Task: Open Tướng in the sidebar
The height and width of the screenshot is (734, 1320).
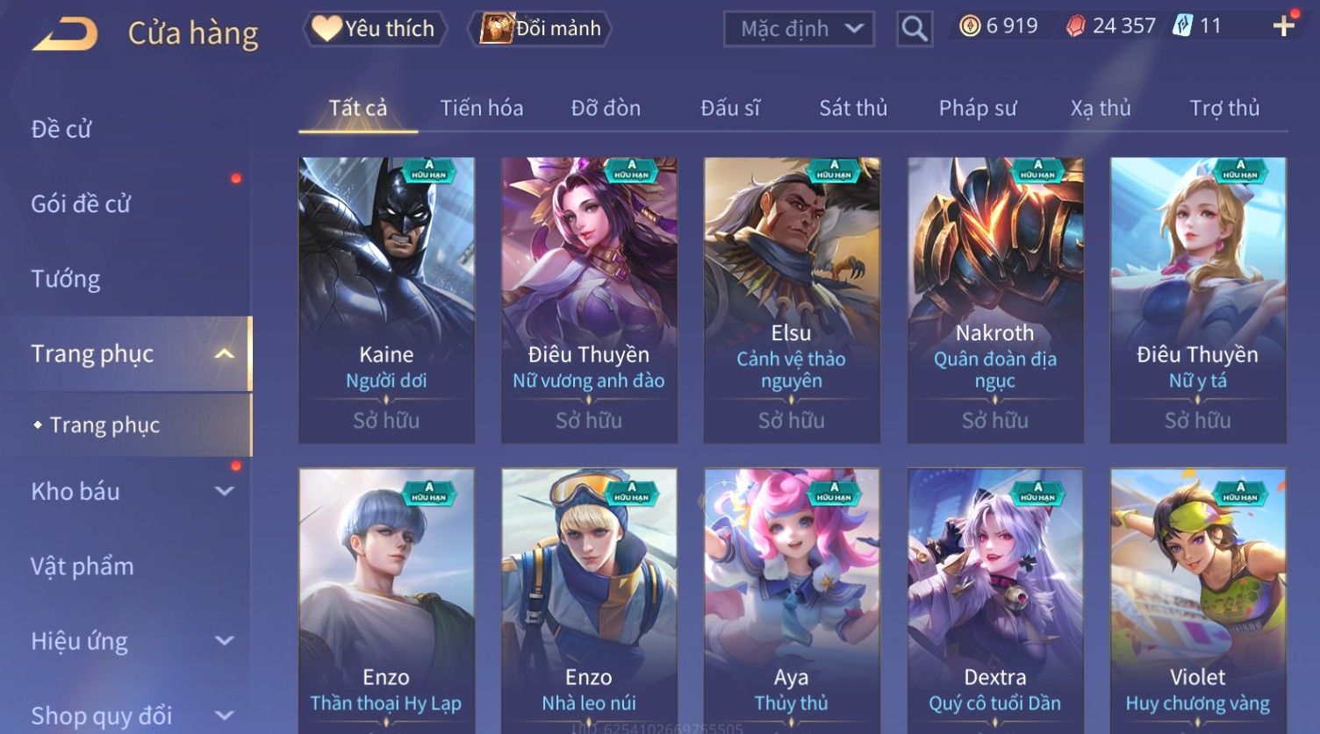Action: pos(66,279)
